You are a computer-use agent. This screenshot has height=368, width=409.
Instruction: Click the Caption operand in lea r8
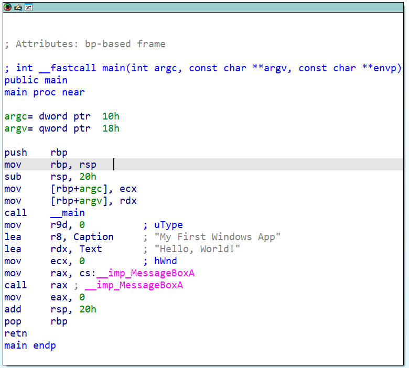(93, 237)
